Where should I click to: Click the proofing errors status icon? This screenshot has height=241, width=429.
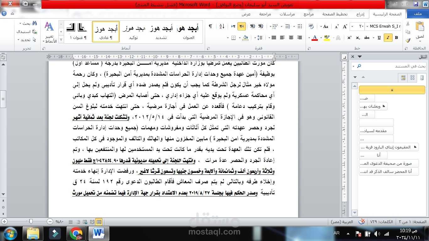pyautogui.click(x=362, y=222)
